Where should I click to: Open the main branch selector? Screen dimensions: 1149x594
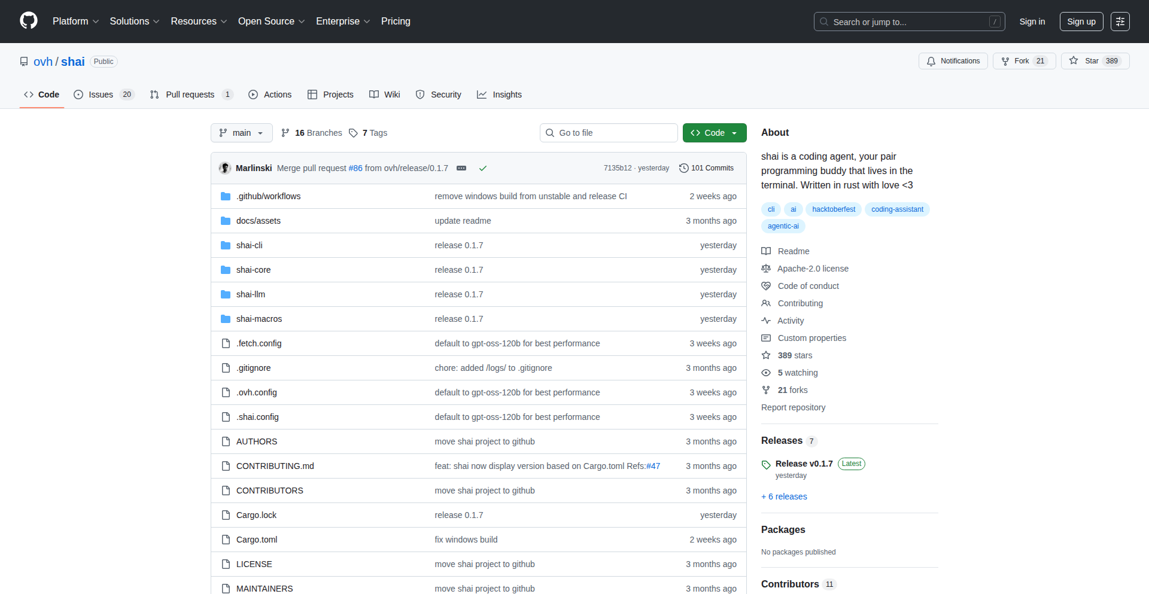click(x=242, y=133)
